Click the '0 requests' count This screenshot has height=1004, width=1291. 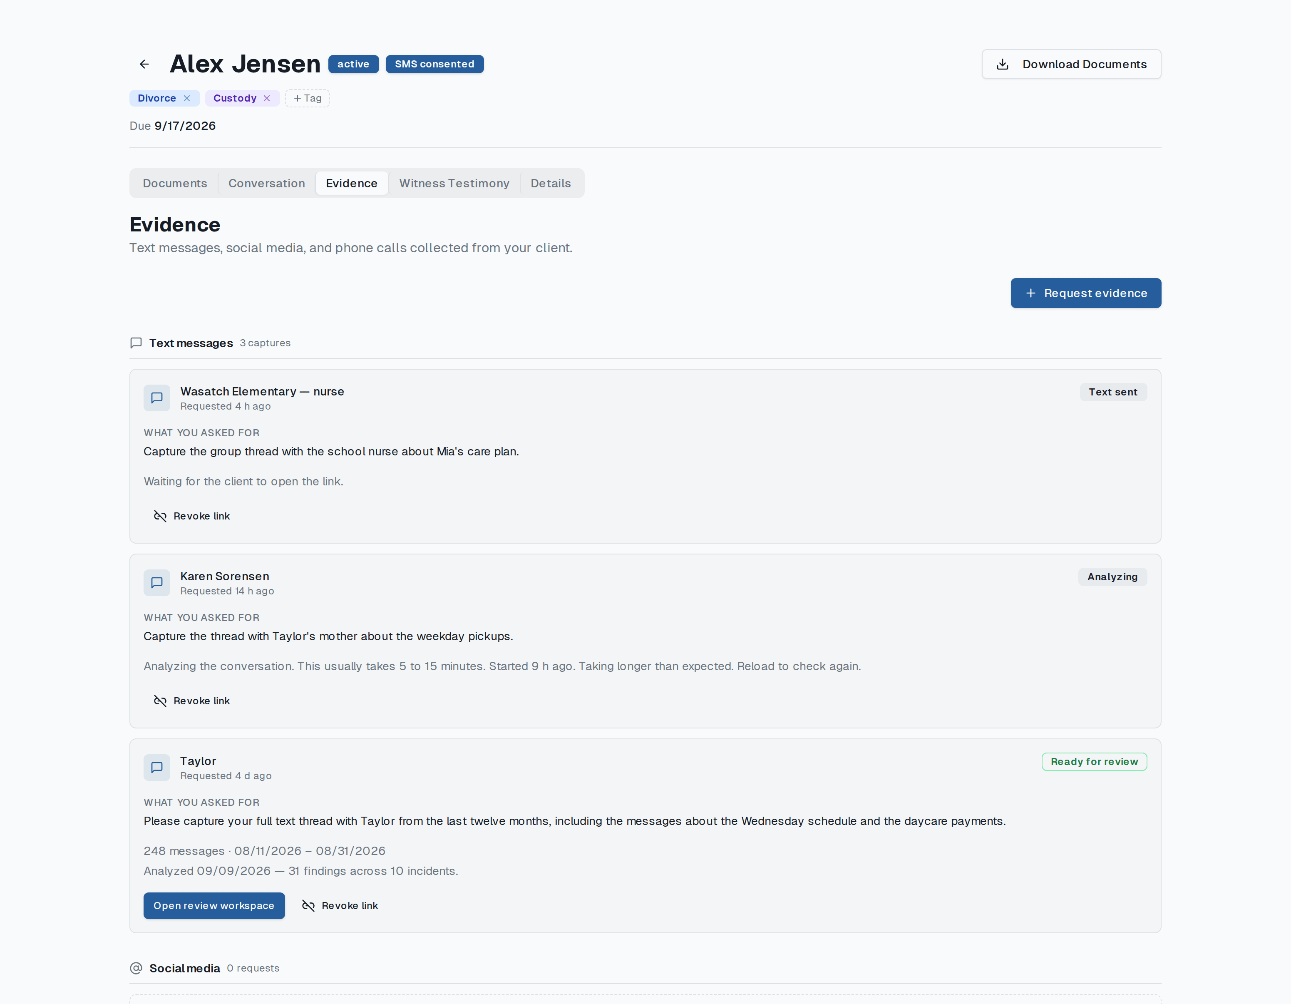click(x=253, y=968)
